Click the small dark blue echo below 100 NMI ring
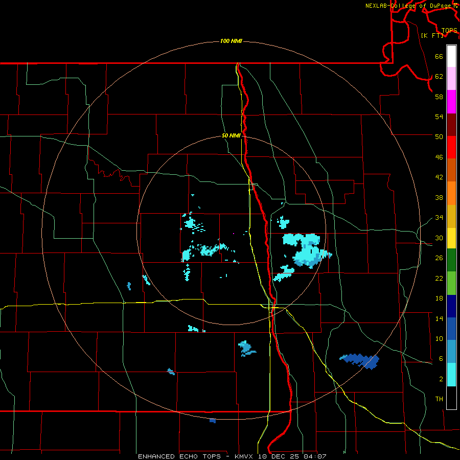The height and width of the screenshot is (460, 460). [x=213, y=421]
